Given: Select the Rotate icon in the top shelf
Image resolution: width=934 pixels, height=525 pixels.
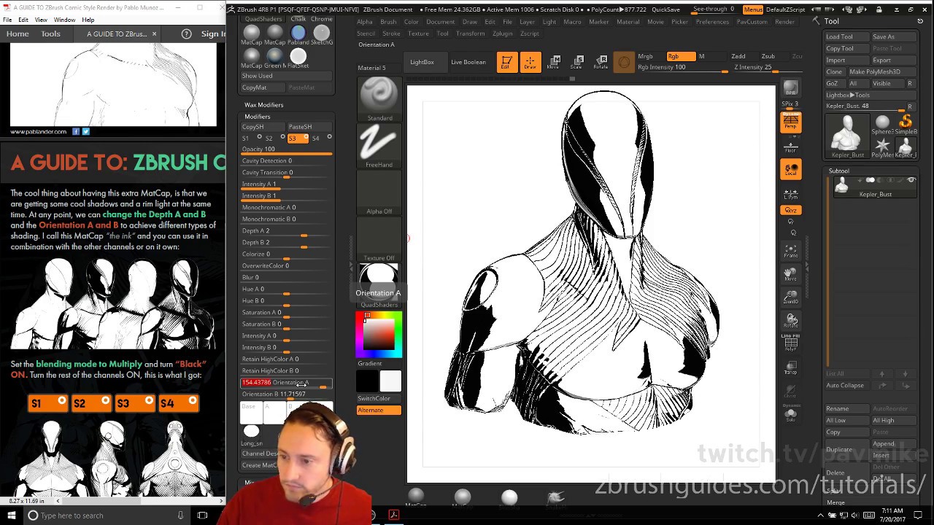Looking at the screenshot, I should (x=601, y=63).
